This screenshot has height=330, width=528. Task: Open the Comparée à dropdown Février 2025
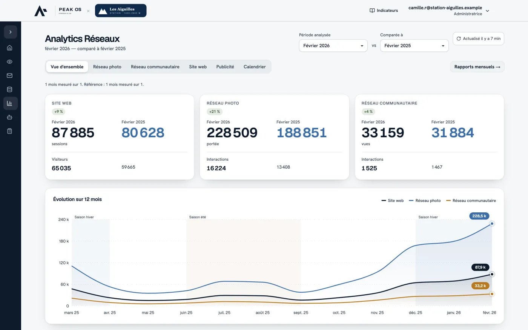click(x=414, y=46)
